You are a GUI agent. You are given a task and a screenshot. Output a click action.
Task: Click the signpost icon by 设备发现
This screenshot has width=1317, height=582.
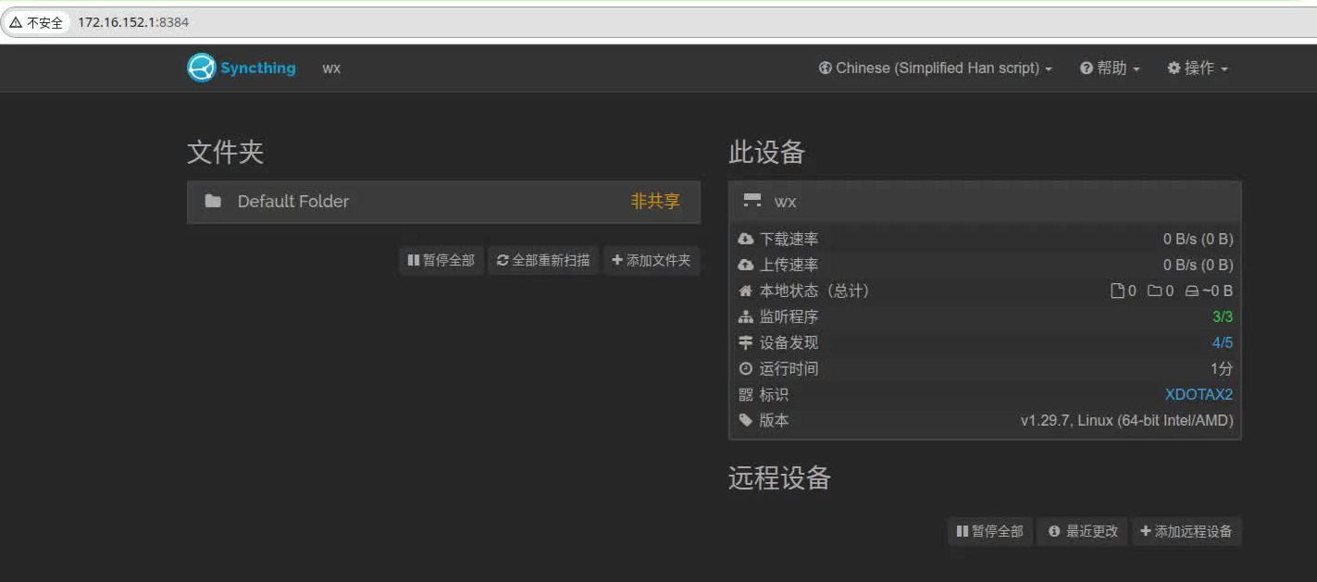coord(746,342)
